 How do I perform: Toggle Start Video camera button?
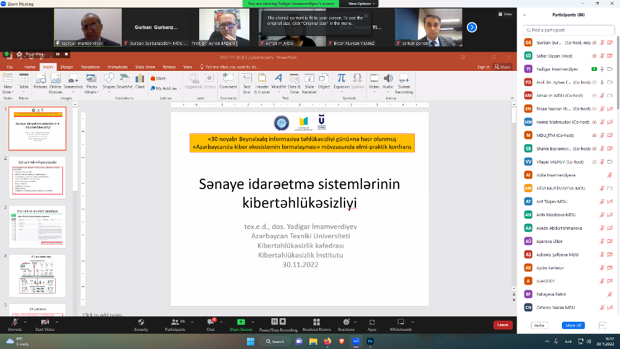(x=44, y=322)
